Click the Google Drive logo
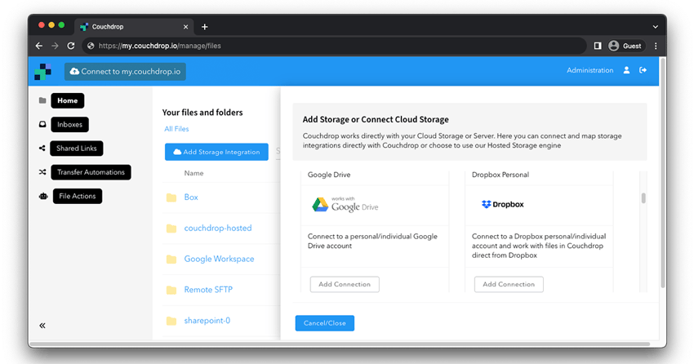 coord(345,205)
